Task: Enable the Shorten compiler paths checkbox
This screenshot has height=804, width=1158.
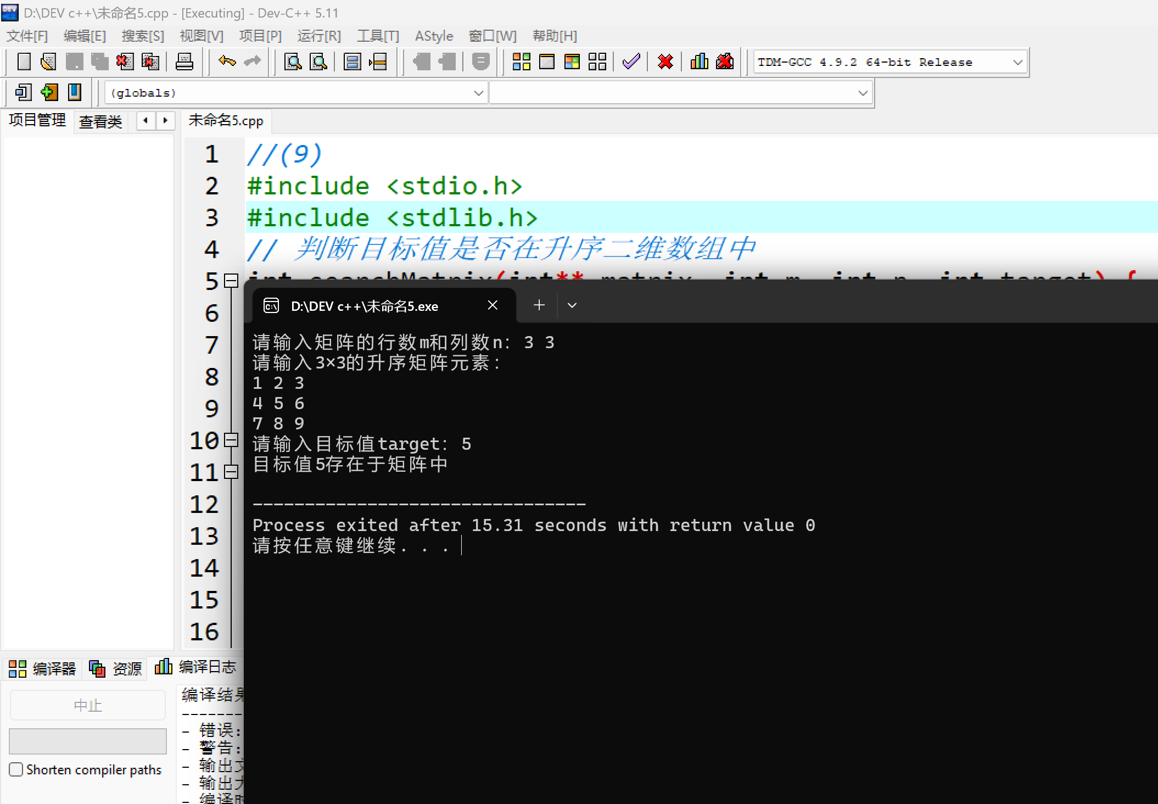Action: point(16,769)
